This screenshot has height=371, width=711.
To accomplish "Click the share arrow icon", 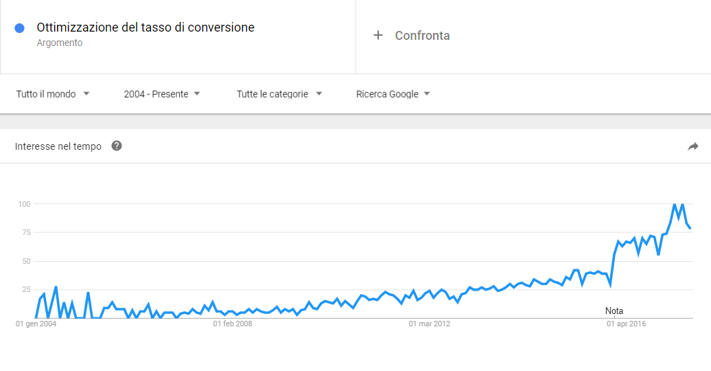I will coord(693,146).
